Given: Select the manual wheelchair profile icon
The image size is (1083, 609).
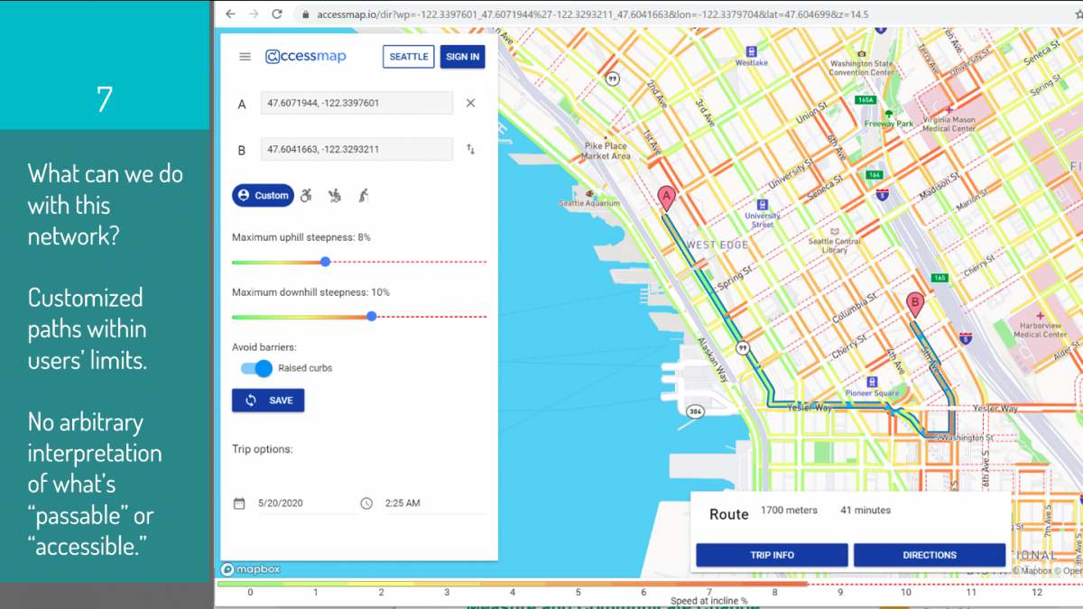Looking at the screenshot, I should tap(305, 195).
